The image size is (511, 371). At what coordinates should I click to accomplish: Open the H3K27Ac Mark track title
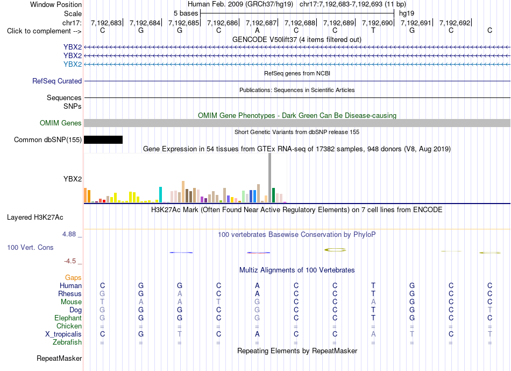297,210
